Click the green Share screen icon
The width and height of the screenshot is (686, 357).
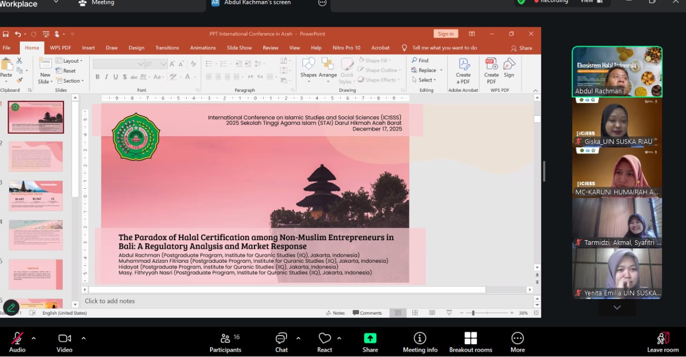(x=370, y=338)
